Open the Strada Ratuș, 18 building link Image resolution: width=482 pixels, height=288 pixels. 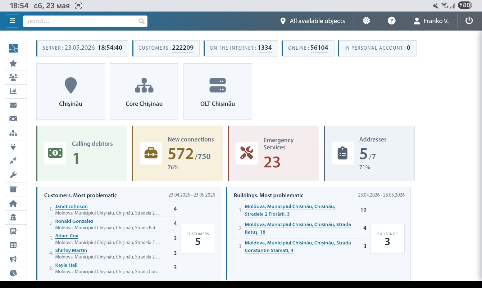(298, 228)
